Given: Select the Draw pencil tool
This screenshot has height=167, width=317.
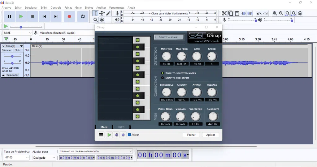Looking at the screenshot, I should pyautogui.click(x=108, y=13).
